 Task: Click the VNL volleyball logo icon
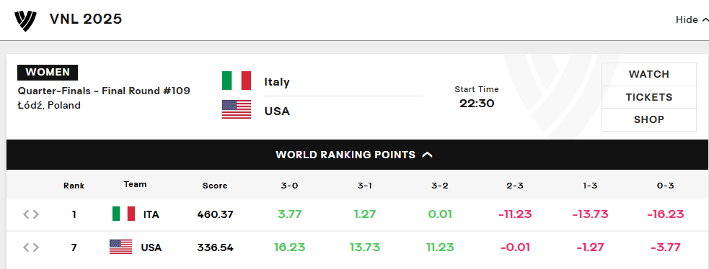coord(25,21)
